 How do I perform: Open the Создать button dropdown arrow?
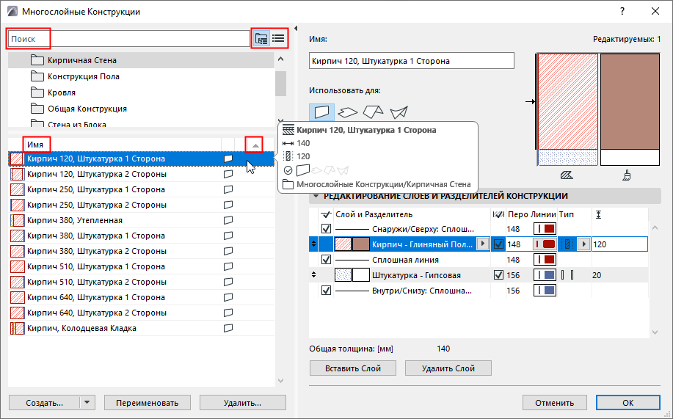87,403
